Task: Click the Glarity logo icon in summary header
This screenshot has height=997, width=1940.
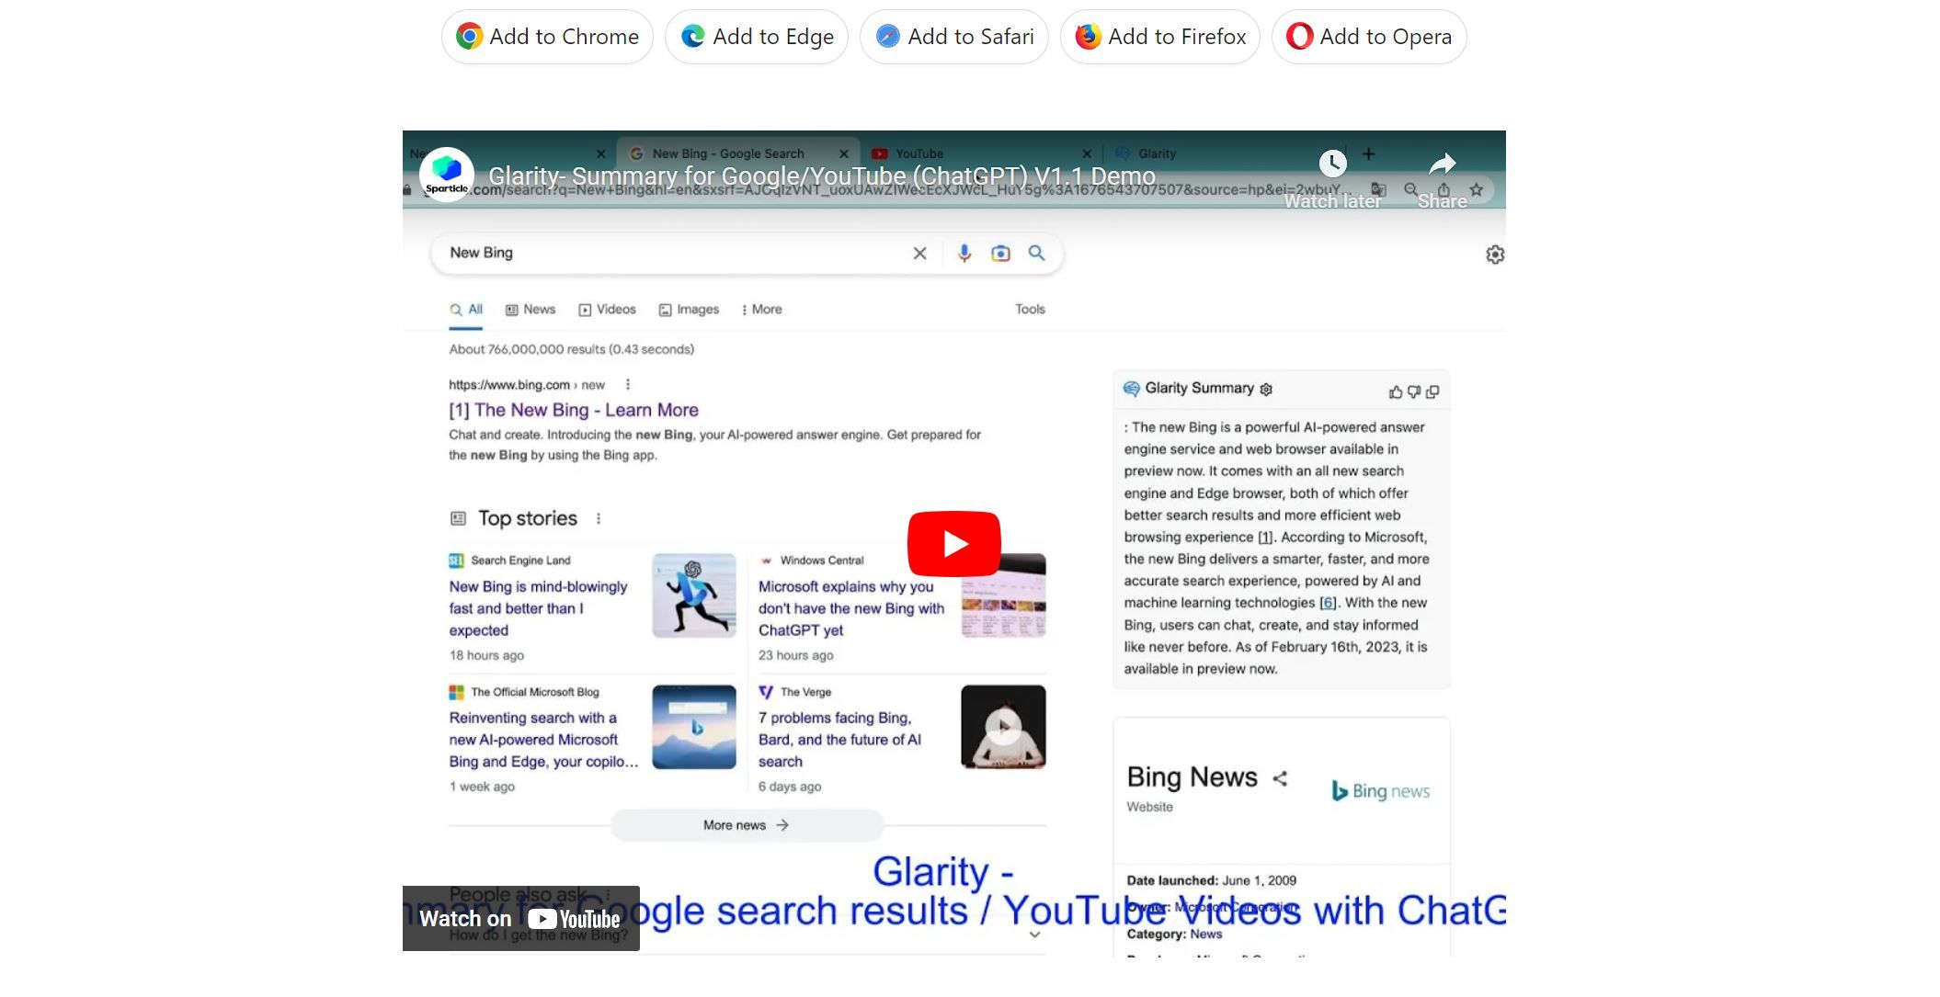Action: tap(1132, 389)
